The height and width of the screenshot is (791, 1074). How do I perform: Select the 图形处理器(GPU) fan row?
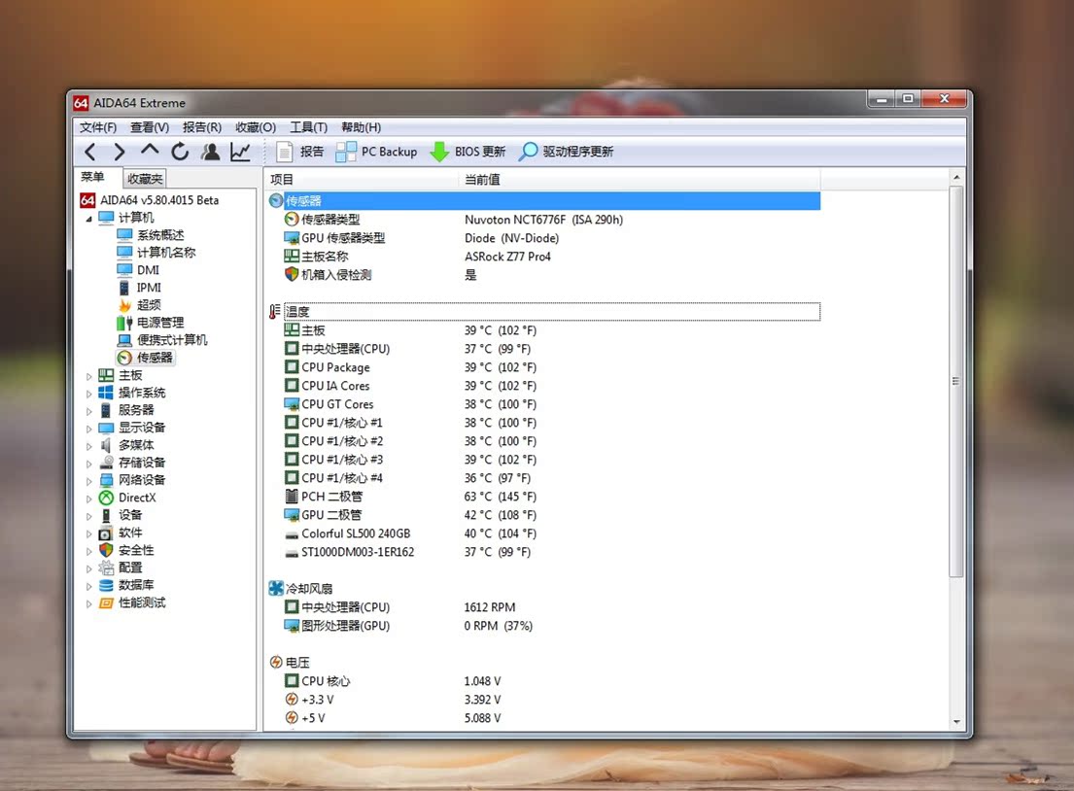point(544,626)
